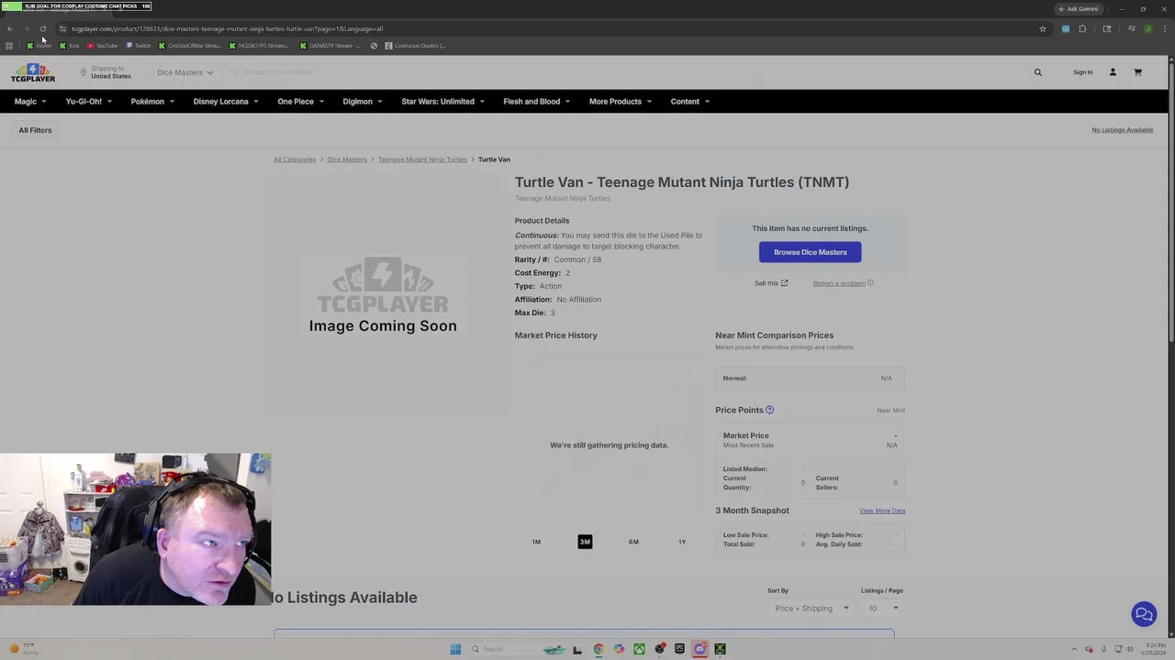Show hidden system tray icons chevron
Viewport: 1175px width, 660px height.
pyautogui.click(x=1075, y=649)
